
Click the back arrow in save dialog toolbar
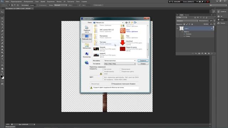126,22
